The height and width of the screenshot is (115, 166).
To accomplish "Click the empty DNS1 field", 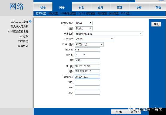I will 87,82.
